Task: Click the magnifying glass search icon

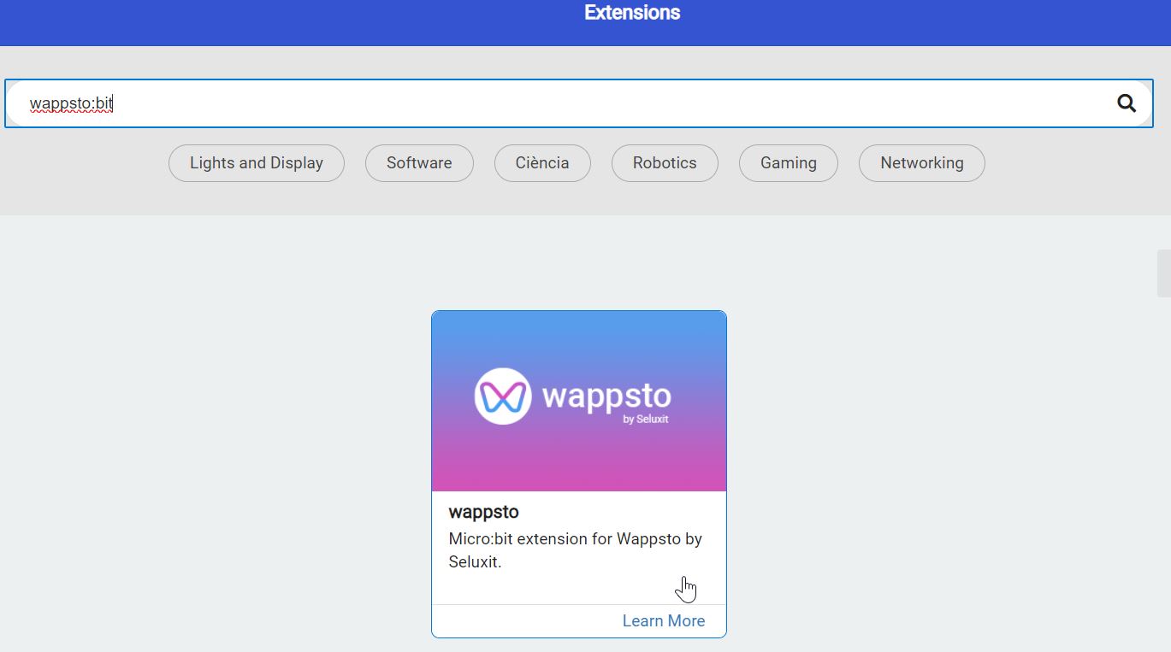Action: (x=1127, y=103)
